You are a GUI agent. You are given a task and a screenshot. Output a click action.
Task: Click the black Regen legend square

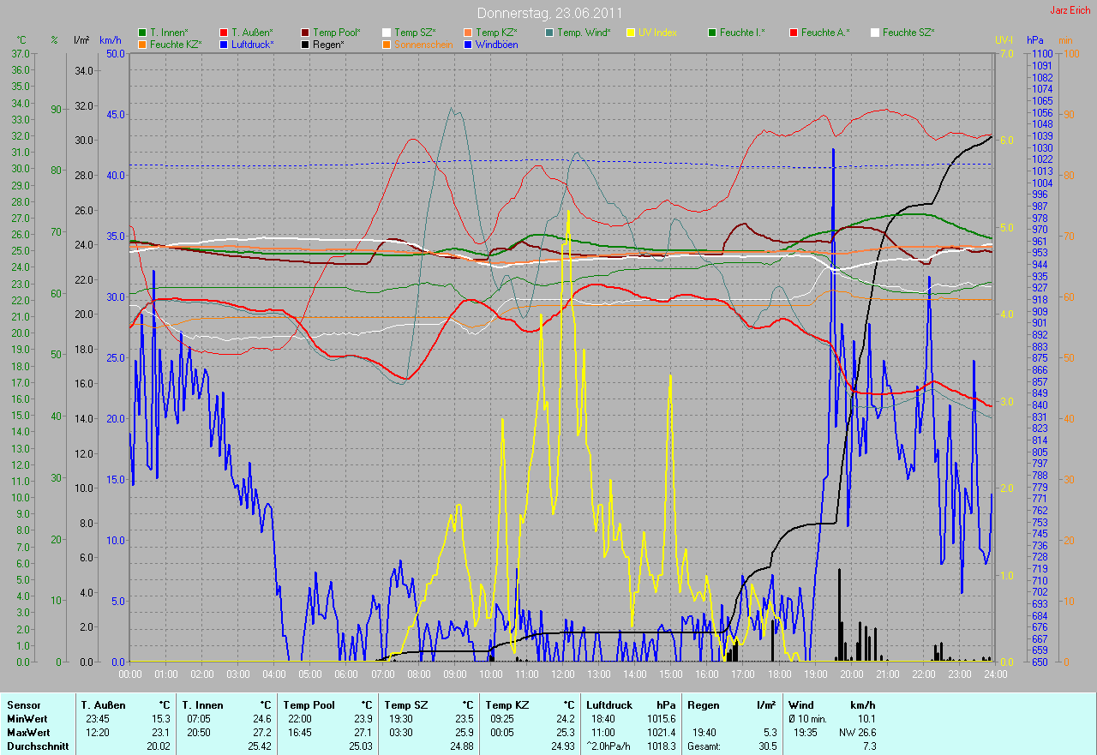coord(305,45)
